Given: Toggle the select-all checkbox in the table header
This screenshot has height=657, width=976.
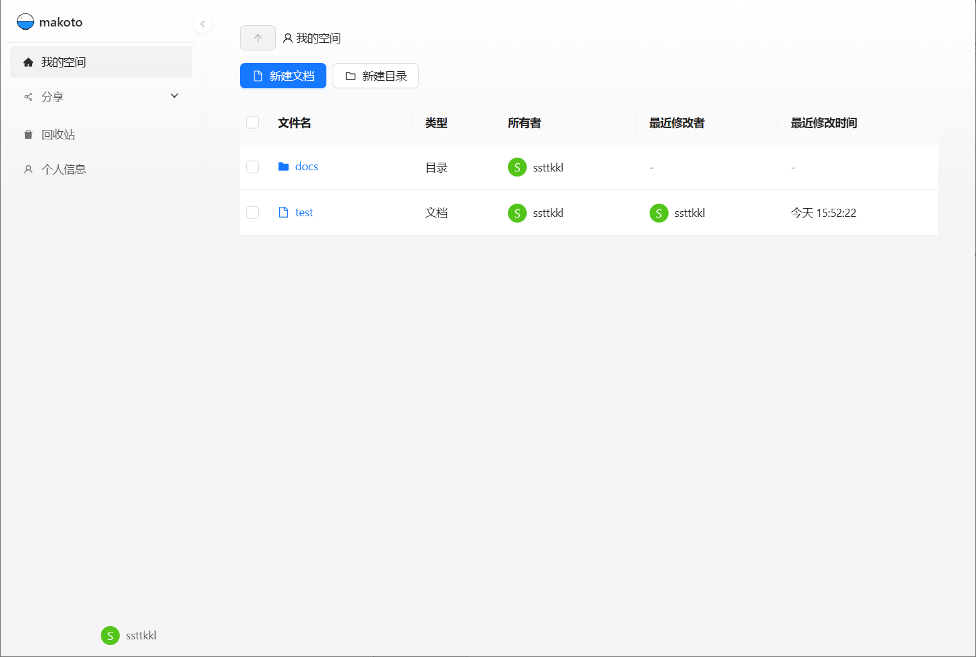Looking at the screenshot, I should tap(253, 122).
